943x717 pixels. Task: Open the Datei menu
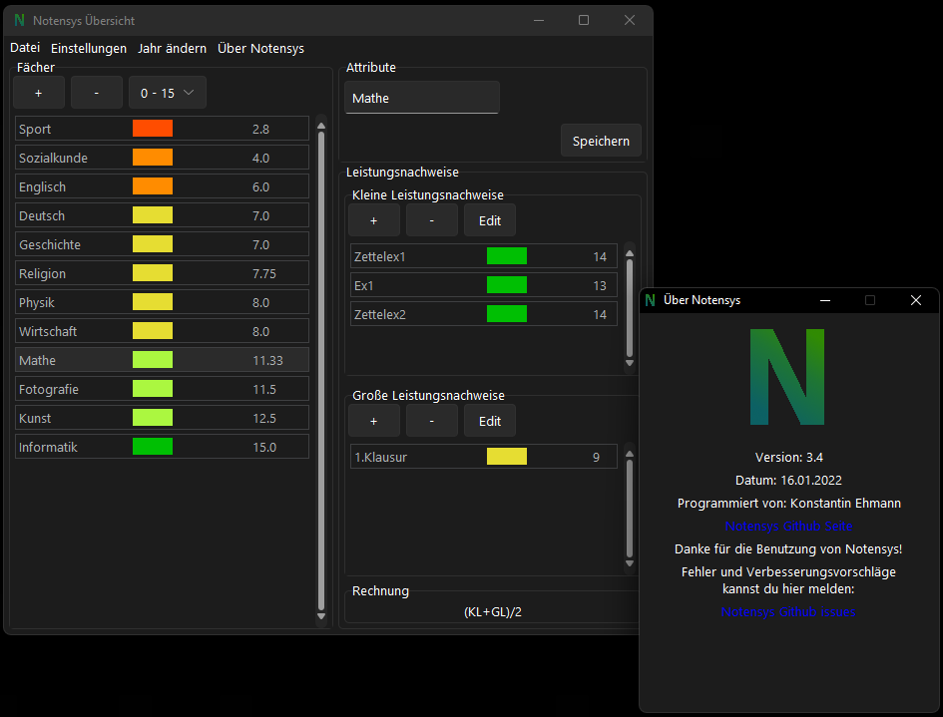coord(25,48)
